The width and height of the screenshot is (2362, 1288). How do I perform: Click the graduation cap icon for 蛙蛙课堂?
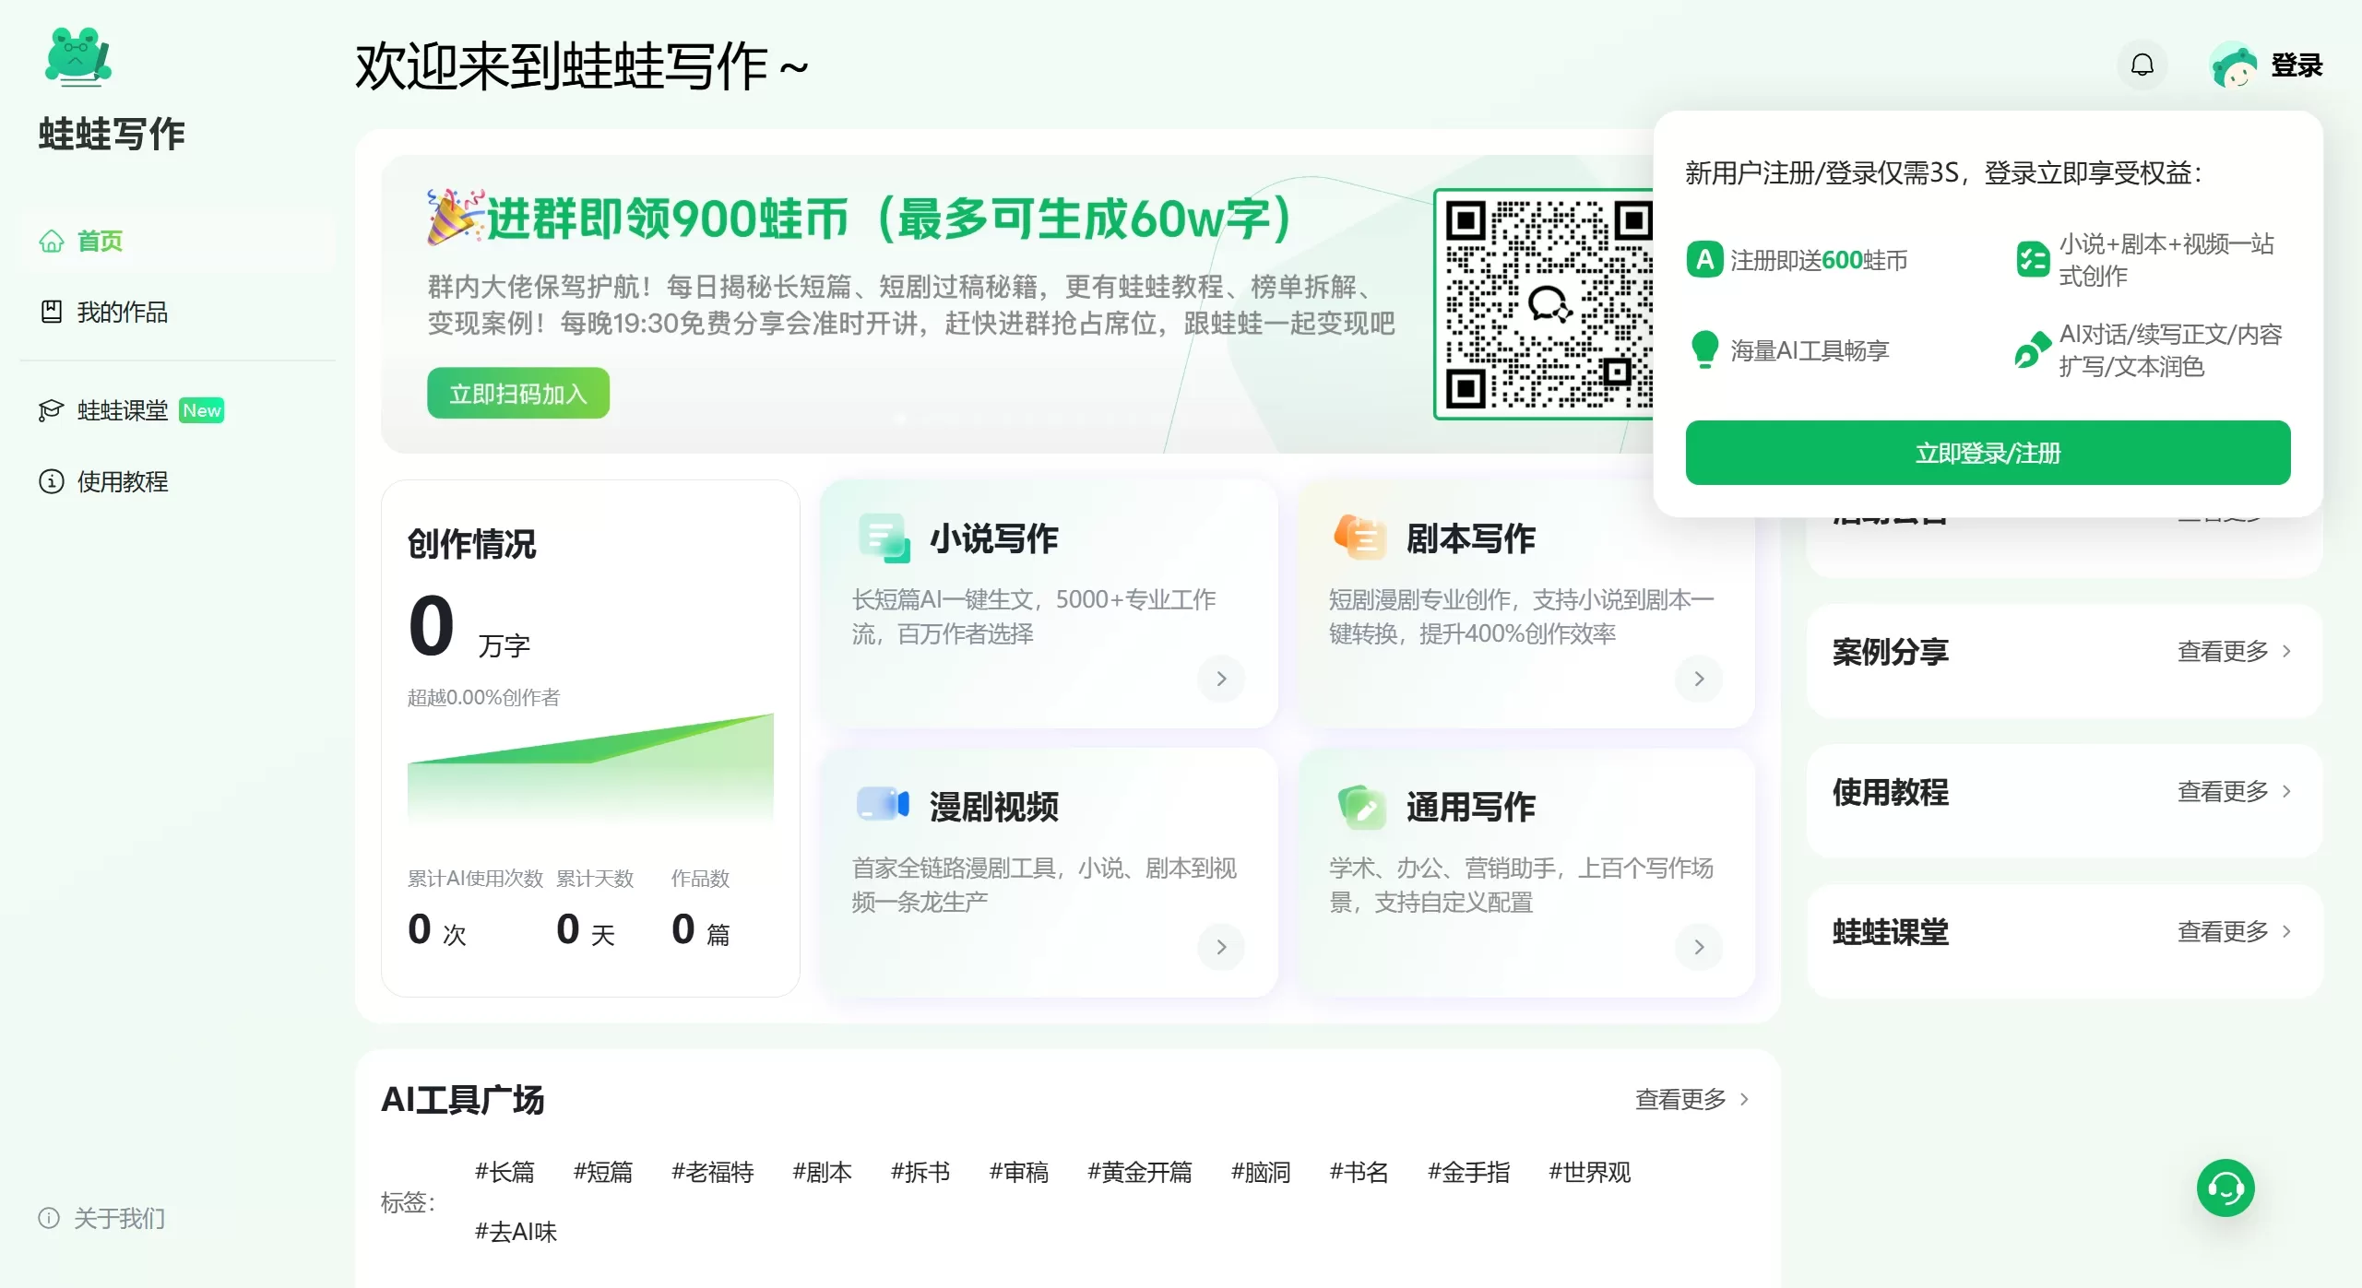click(x=52, y=410)
